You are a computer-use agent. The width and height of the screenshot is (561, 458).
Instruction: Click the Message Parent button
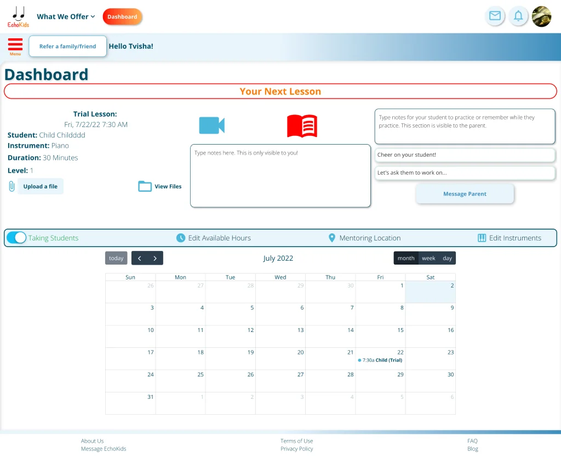[465, 194]
